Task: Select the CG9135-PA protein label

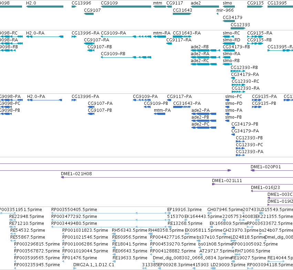Action: coord(264,97)
